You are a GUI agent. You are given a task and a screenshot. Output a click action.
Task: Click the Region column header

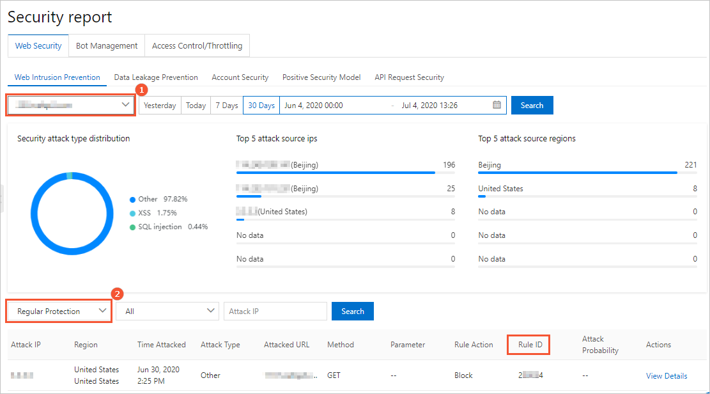(86, 345)
